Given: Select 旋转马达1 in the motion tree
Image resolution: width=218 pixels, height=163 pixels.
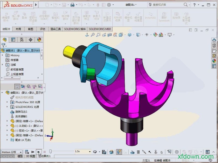Looking at the screenshot, I should (x=21, y=112).
